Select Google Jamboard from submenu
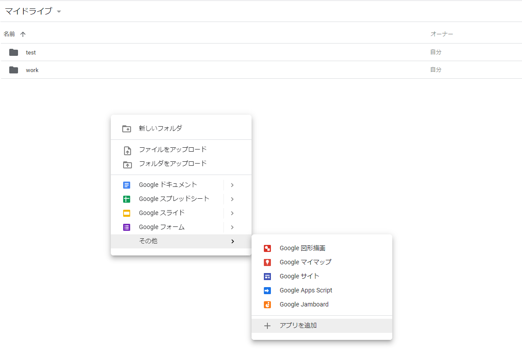The image size is (522, 350). pyautogui.click(x=322, y=304)
